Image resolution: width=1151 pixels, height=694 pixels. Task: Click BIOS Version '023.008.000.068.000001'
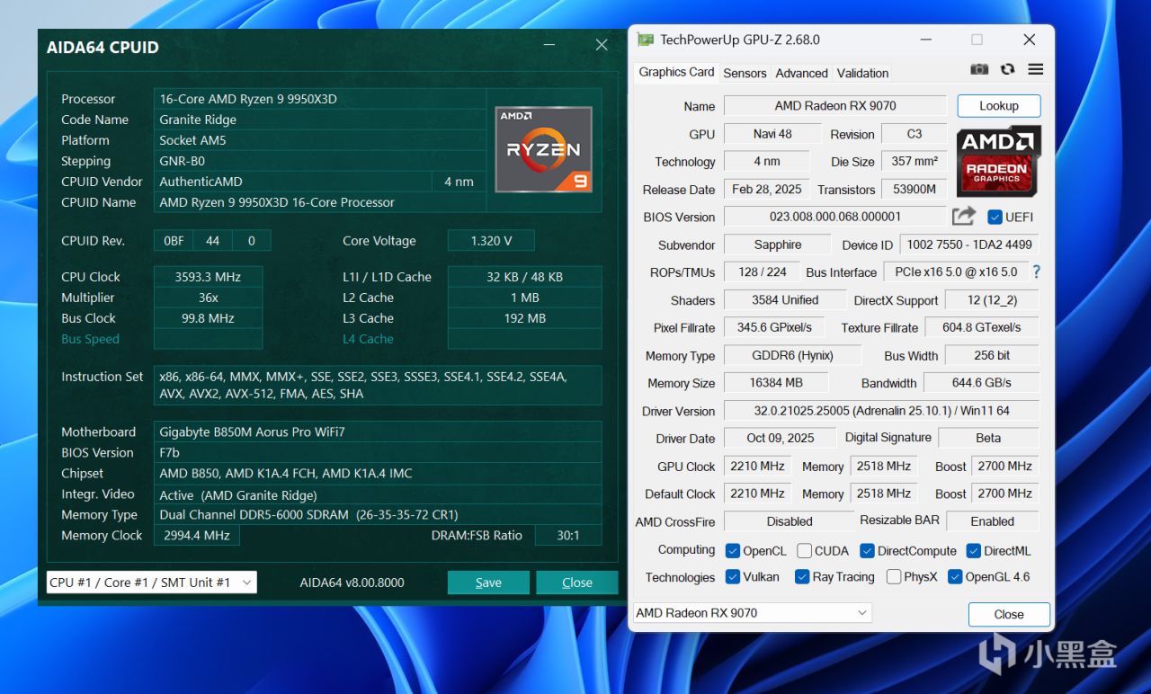(x=835, y=218)
